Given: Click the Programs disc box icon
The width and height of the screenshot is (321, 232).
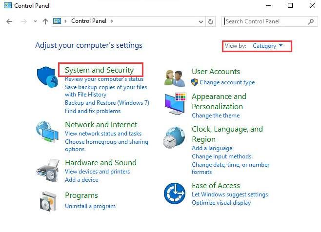Looking at the screenshot, I should tap(47, 200).
